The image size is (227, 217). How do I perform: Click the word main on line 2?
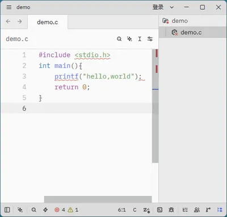[62, 65]
